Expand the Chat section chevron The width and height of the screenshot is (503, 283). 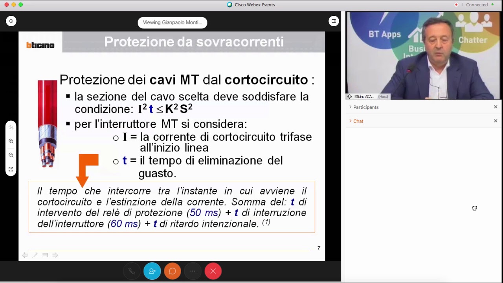(x=350, y=121)
